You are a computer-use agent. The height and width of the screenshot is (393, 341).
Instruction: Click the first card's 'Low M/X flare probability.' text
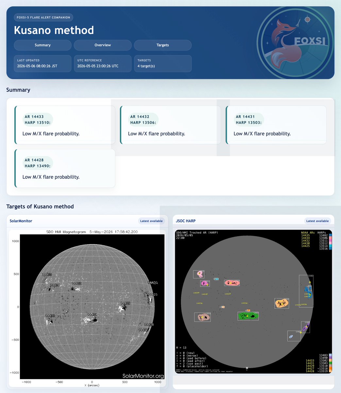(51, 134)
